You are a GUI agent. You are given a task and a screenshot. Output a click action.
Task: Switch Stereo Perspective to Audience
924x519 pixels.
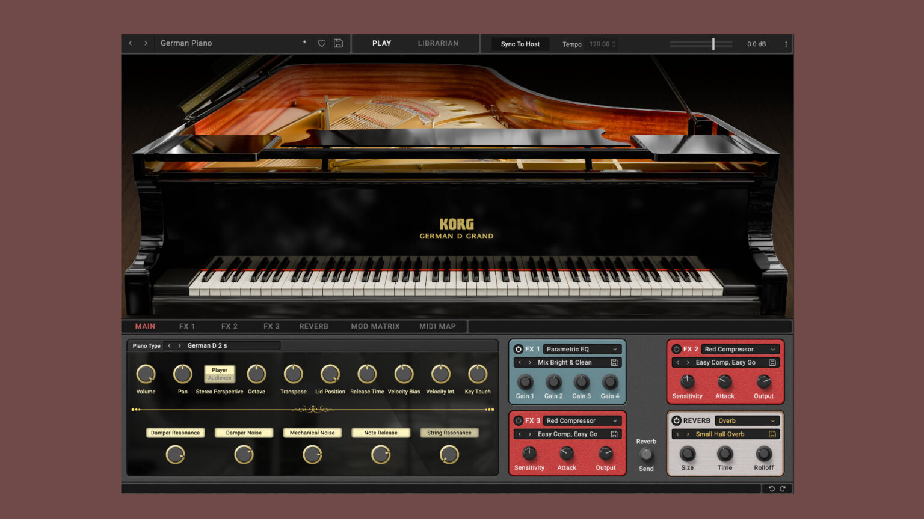tap(219, 378)
